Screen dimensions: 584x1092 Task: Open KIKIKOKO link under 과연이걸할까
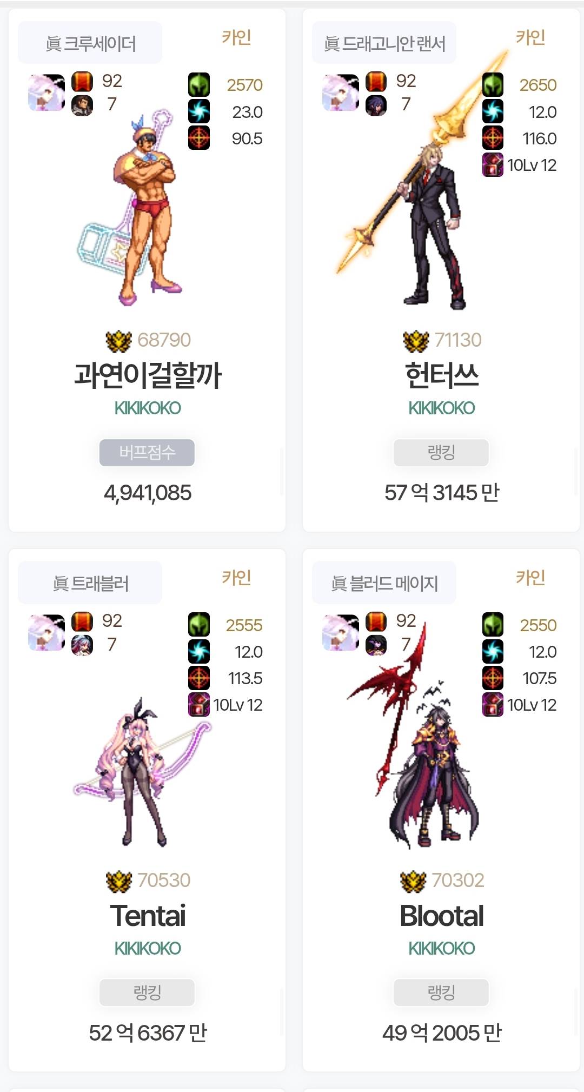(147, 408)
